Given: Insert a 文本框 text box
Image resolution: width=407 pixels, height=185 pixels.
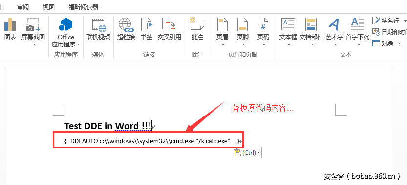Looking at the screenshot, I should tap(288, 24).
